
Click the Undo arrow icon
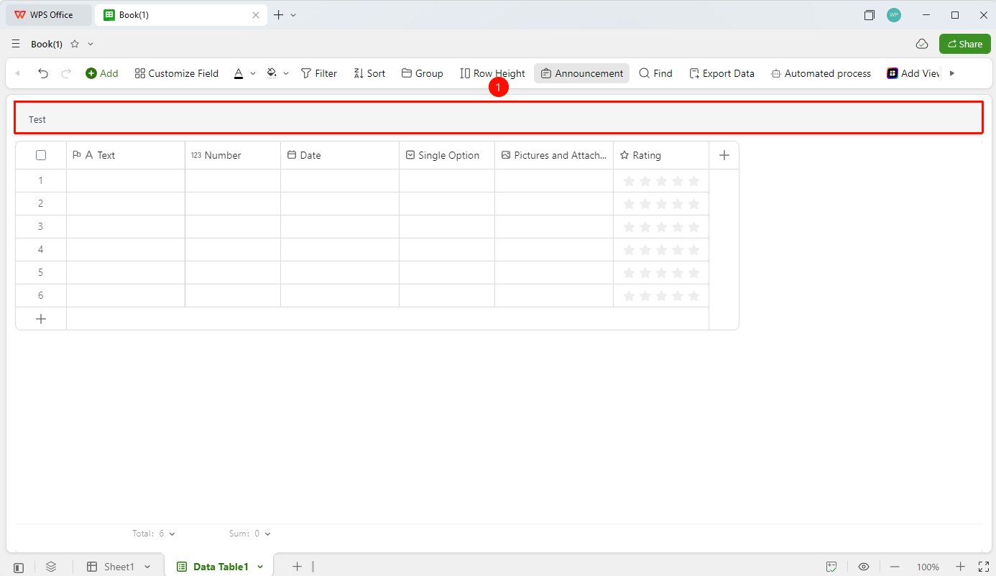[43, 73]
